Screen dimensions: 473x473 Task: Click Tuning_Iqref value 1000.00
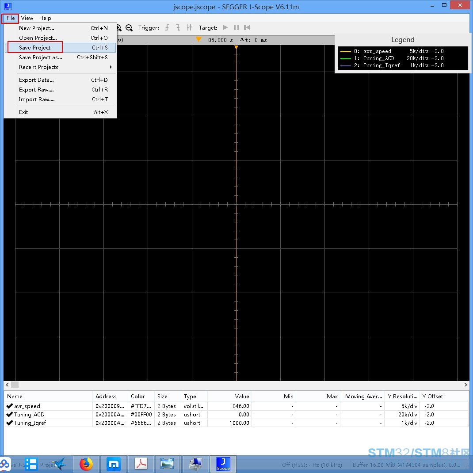[229, 423]
